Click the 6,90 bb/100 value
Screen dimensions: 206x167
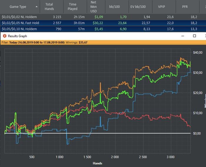(x=123, y=29)
